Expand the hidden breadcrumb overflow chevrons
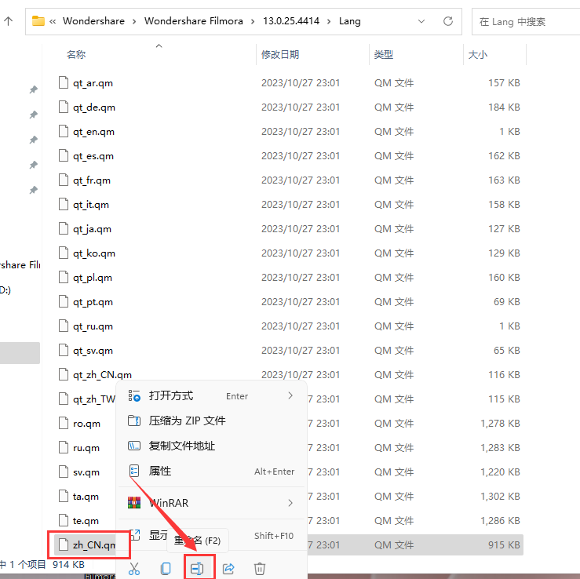This screenshot has width=580, height=579. tap(53, 21)
